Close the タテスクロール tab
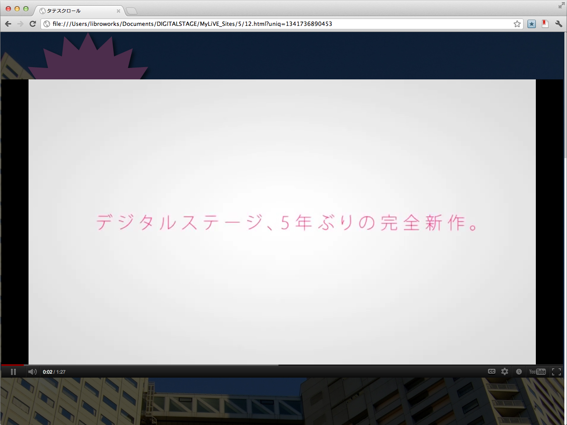The height and width of the screenshot is (425, 567). [118, 11]
